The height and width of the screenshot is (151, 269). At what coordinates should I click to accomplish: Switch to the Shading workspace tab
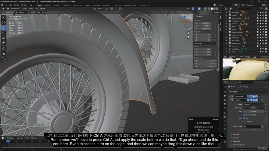[87, 5]
